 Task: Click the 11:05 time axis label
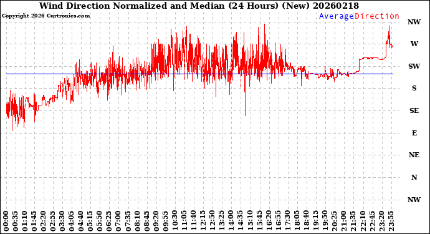pos(184,222)
